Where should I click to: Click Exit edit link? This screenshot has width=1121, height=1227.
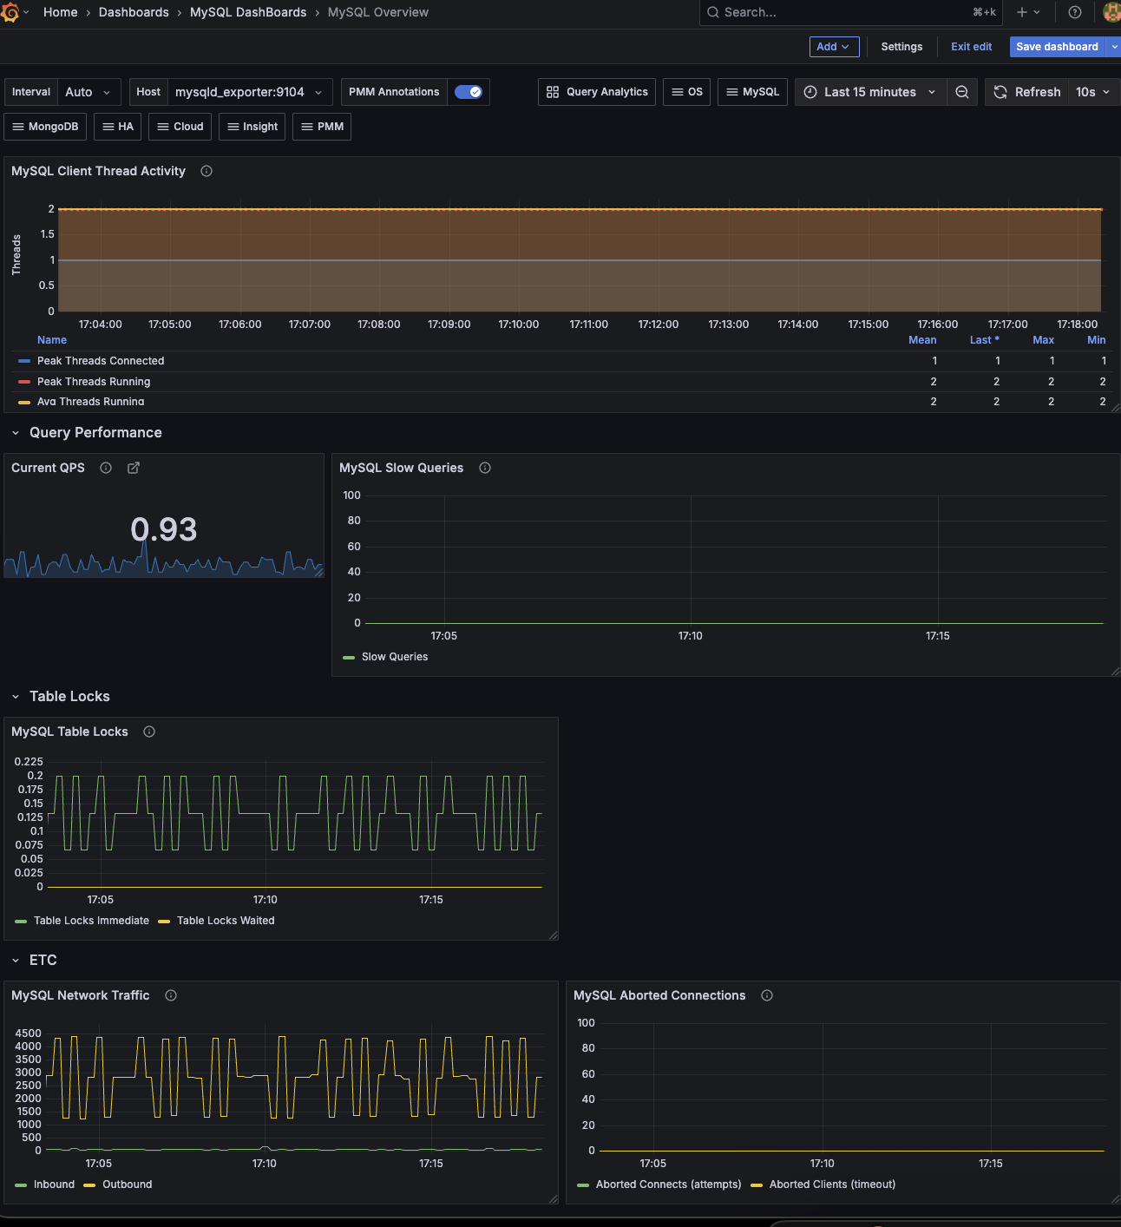971,47
